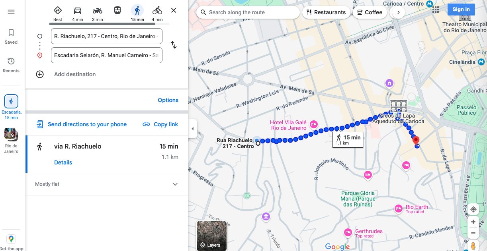Image resolution: width=487 pixels, height=251 pixels.
Task: Click the Rua Riachuelo, 217 - Centro label
Action: (235, 143)
